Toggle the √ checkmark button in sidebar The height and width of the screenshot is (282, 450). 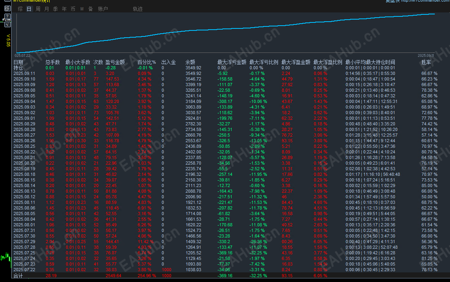8,24
